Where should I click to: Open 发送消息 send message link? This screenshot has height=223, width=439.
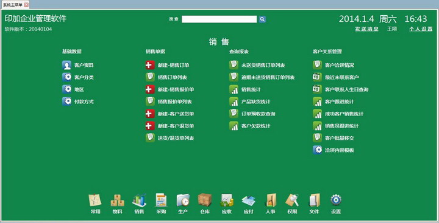coord(366,29)
